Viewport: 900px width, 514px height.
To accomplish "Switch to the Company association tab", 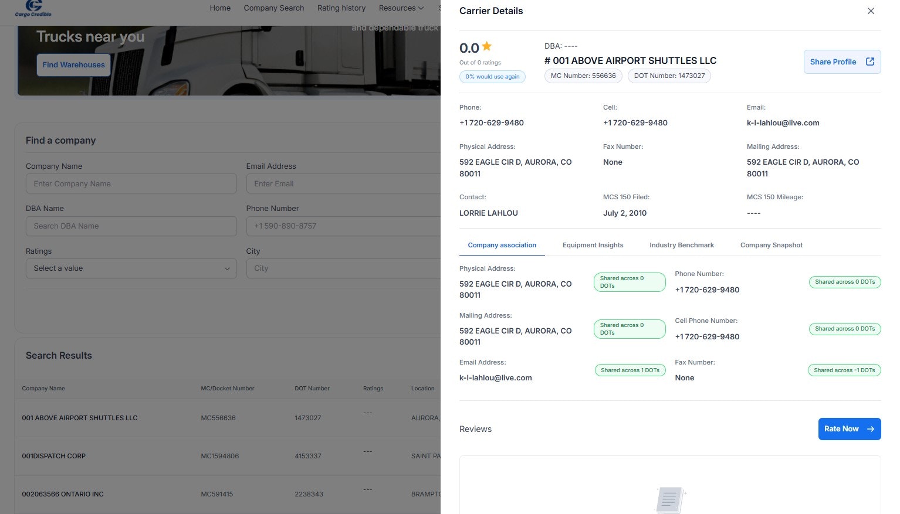I will click(502, 245).
